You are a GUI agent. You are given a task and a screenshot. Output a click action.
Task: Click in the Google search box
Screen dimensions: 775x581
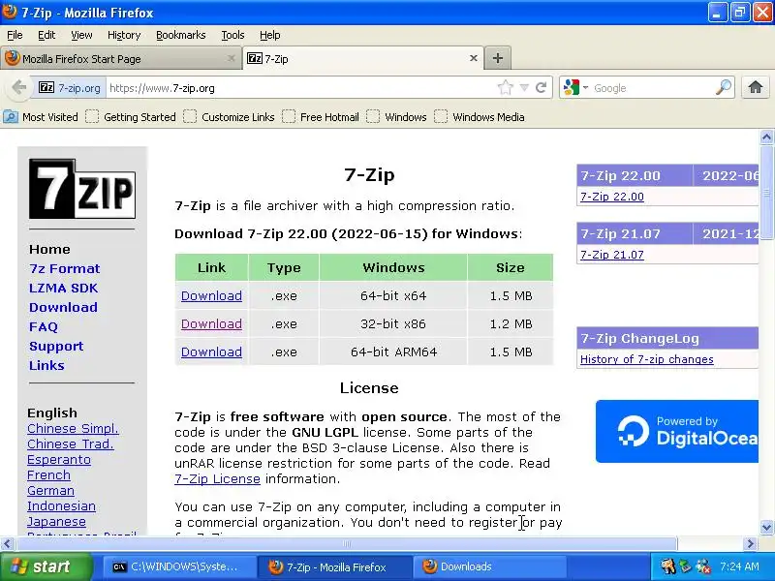652,88
